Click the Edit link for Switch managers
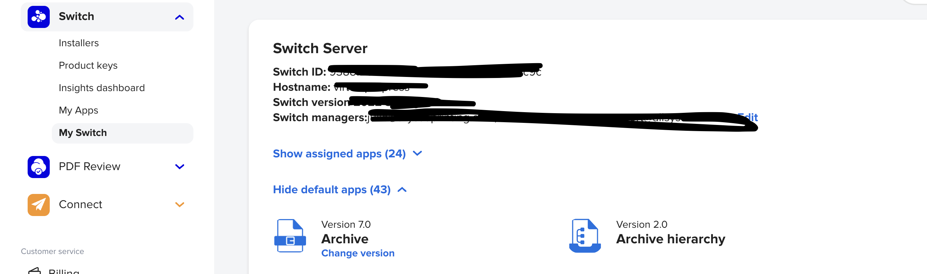The image size is (927, 274). (748, 117)
